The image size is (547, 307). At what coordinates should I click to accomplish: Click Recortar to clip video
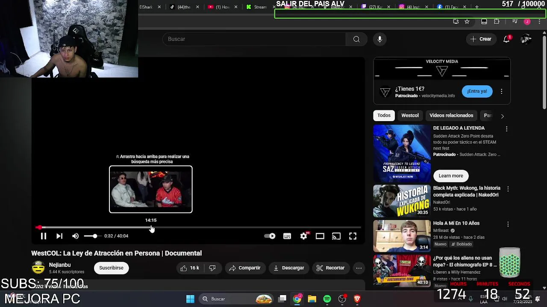click(330, 268)
